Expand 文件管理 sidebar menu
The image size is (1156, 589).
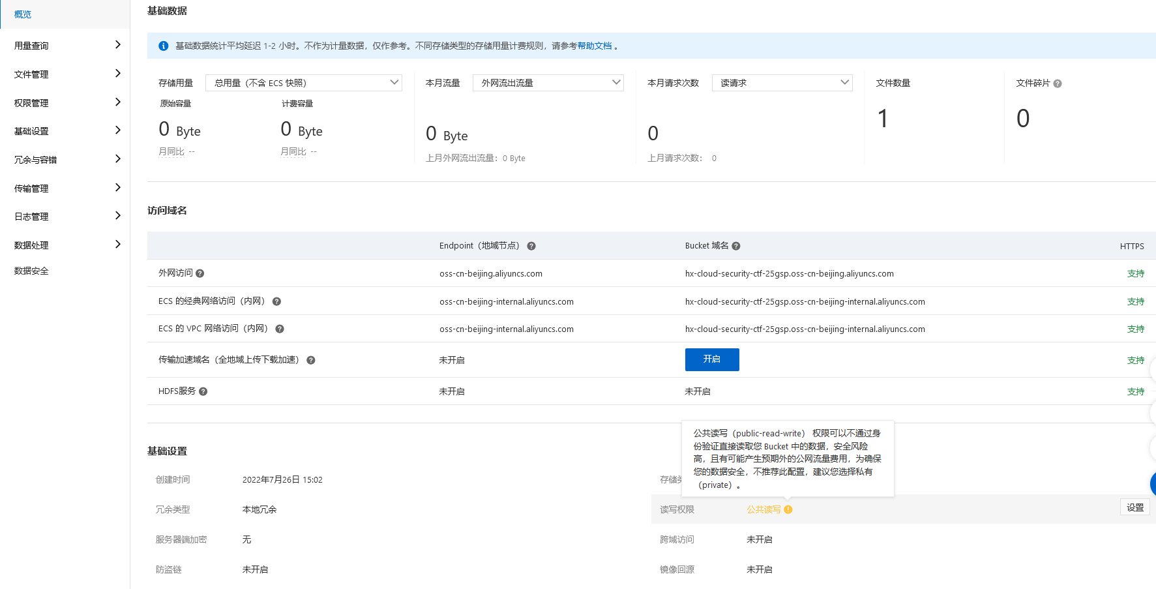65,74
